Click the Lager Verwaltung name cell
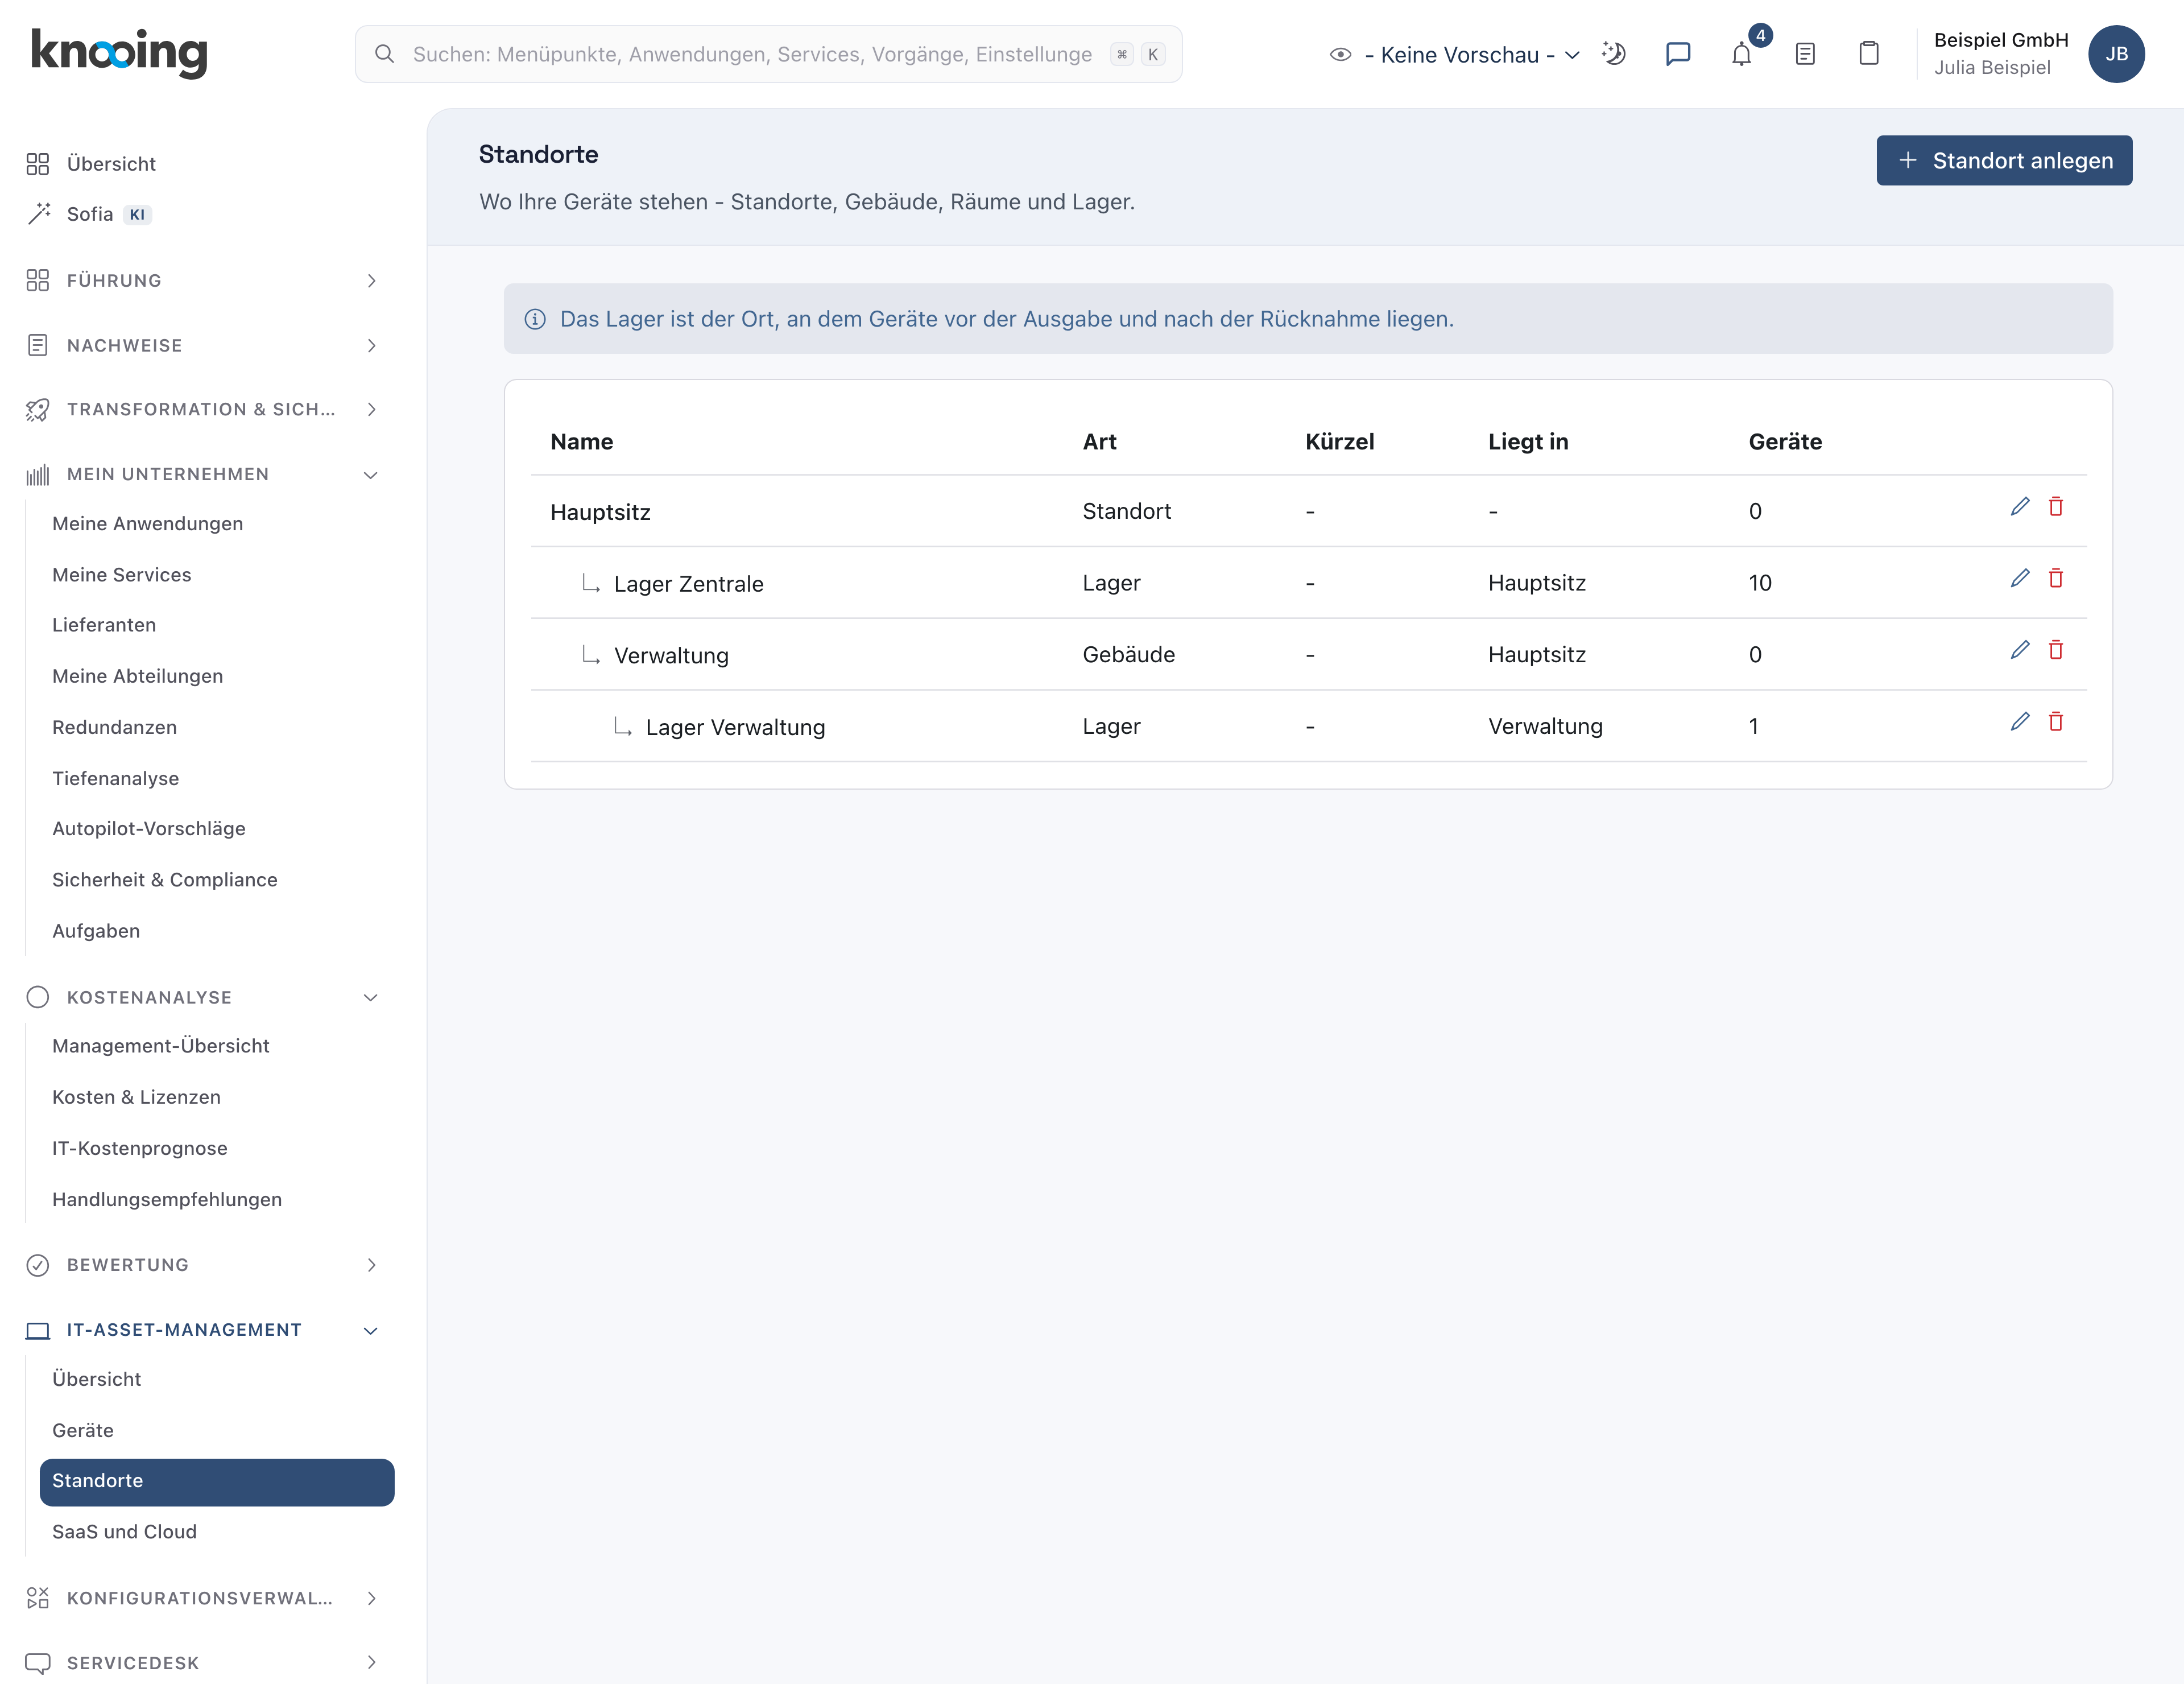Screen dimensions: 2184x1684 tap(735, 728)
